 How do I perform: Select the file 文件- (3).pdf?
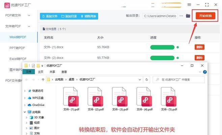coord(120,99)
